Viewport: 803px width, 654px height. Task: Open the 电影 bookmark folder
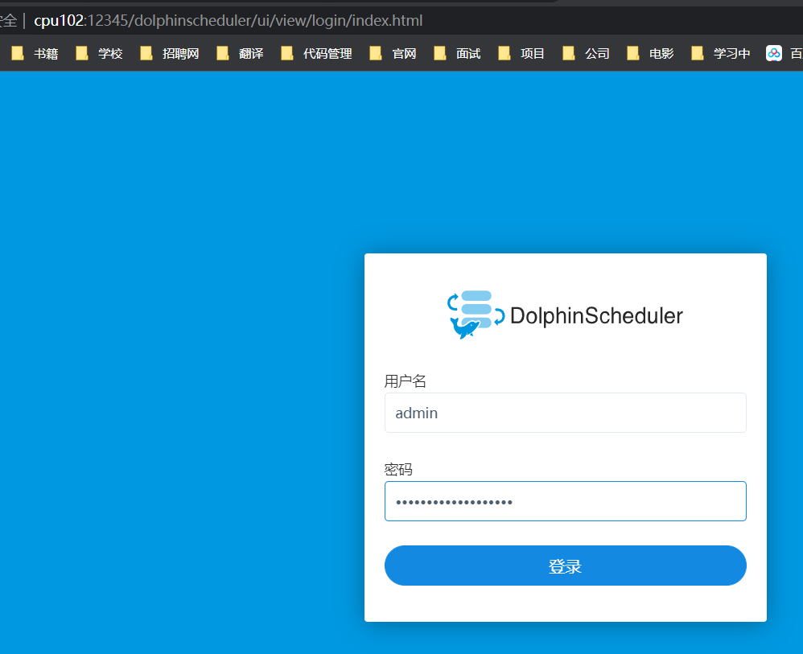click(x=650, y=53)
